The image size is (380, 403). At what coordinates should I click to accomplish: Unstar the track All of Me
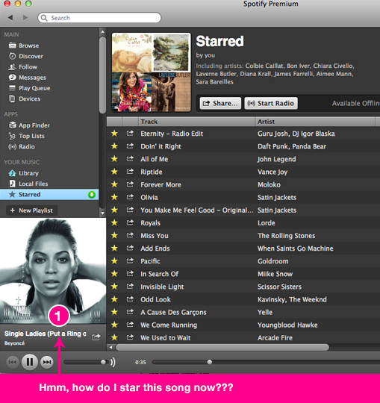[114, 159]
